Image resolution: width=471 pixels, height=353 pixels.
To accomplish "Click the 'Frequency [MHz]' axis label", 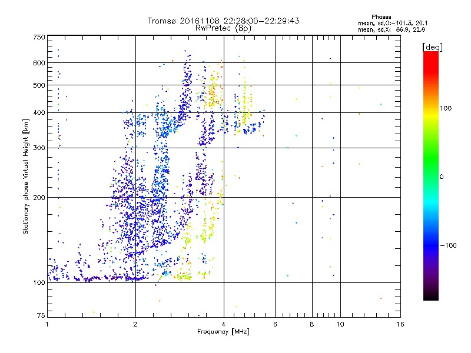I will 223,332.
